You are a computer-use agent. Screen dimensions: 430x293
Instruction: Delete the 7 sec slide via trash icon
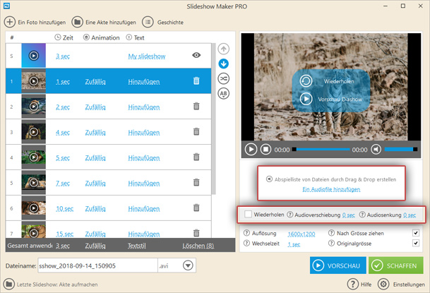pyautogui.click(x=196, y=182)
